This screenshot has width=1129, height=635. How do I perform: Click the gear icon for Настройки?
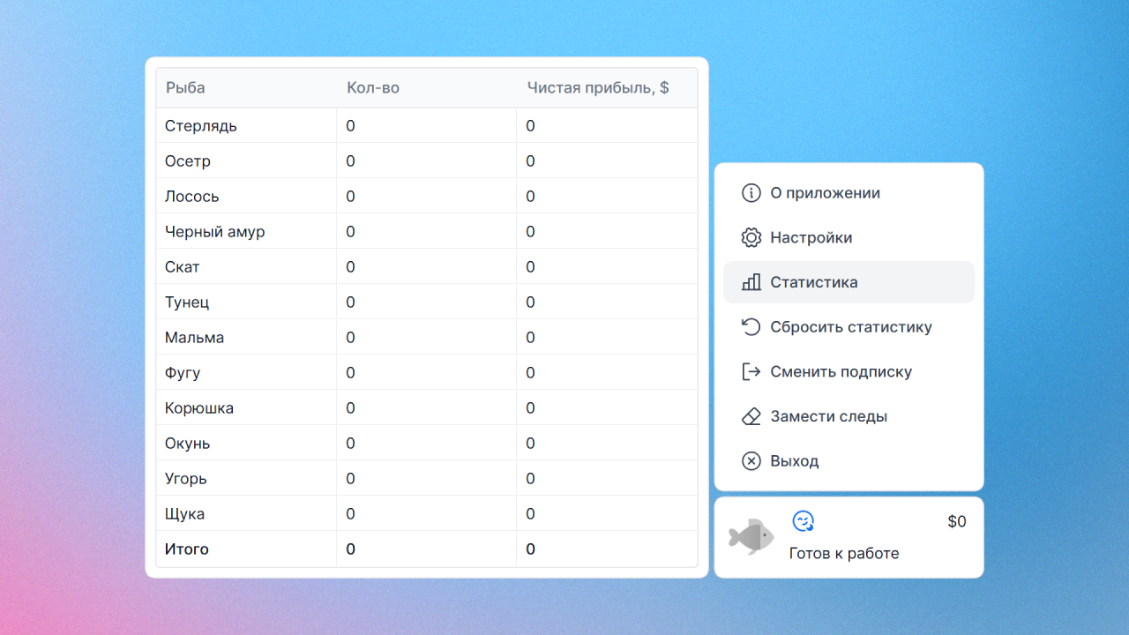751,238
